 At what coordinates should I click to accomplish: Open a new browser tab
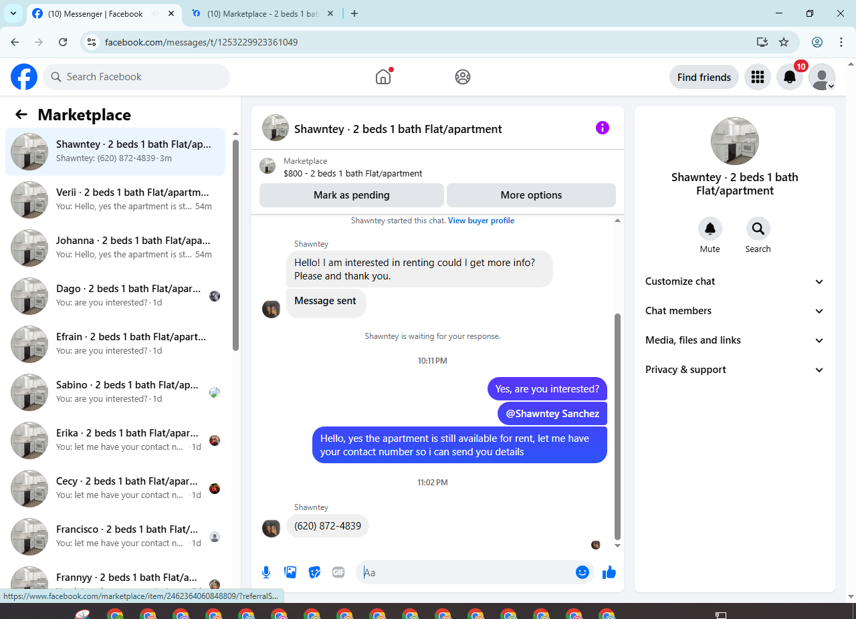click(354, 13)
